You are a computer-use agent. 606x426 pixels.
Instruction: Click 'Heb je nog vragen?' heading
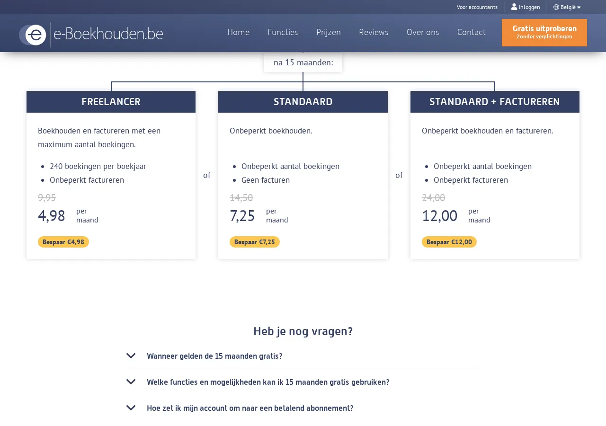303,331
